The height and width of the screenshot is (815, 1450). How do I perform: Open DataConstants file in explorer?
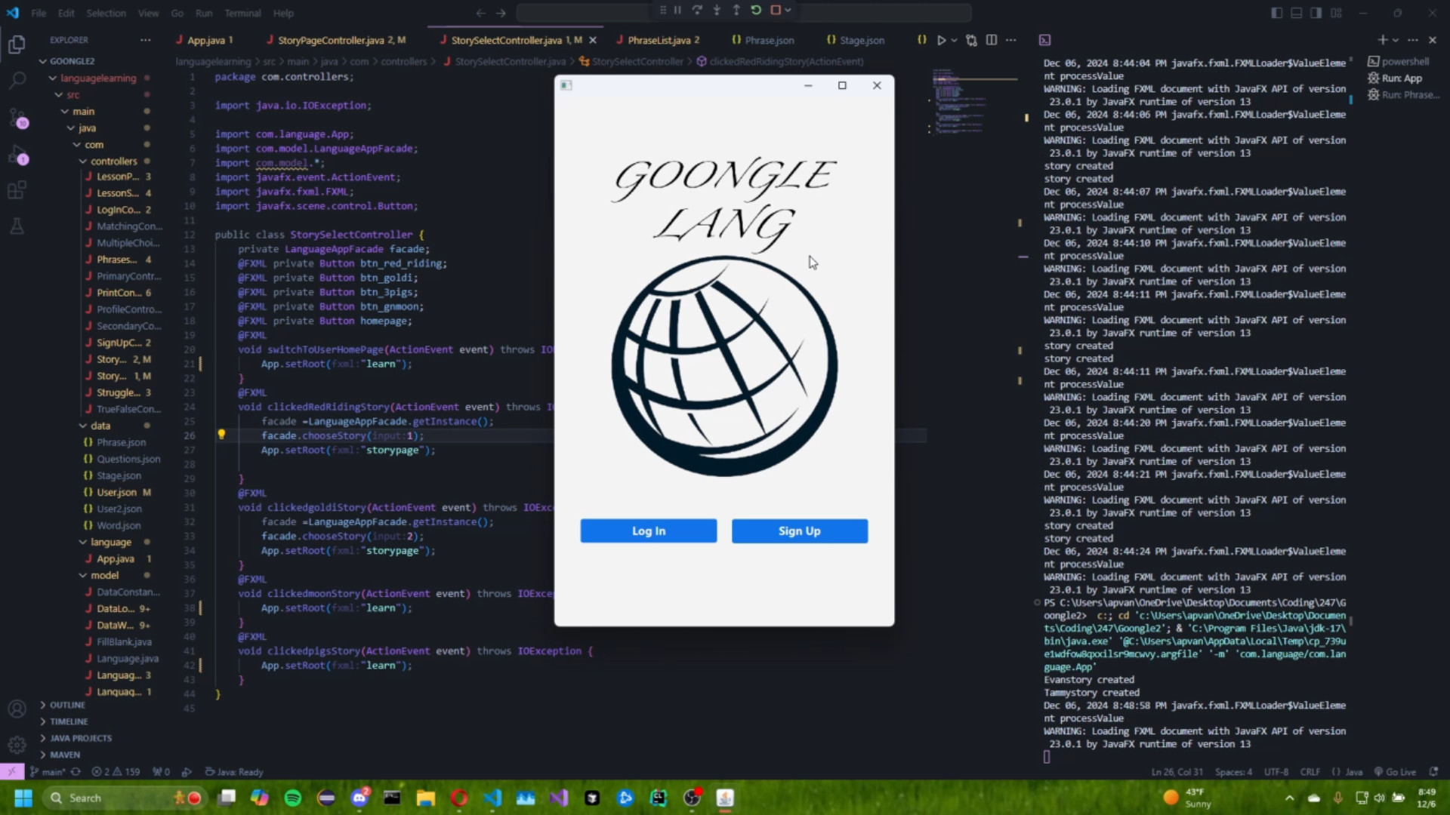pos(128,592)
